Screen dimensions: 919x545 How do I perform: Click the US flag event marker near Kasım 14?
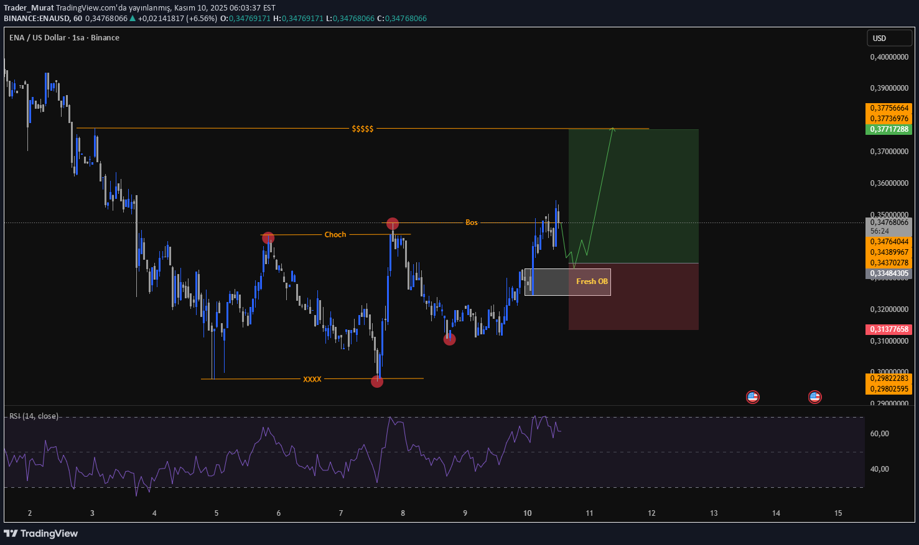click(x=815, y=396)
